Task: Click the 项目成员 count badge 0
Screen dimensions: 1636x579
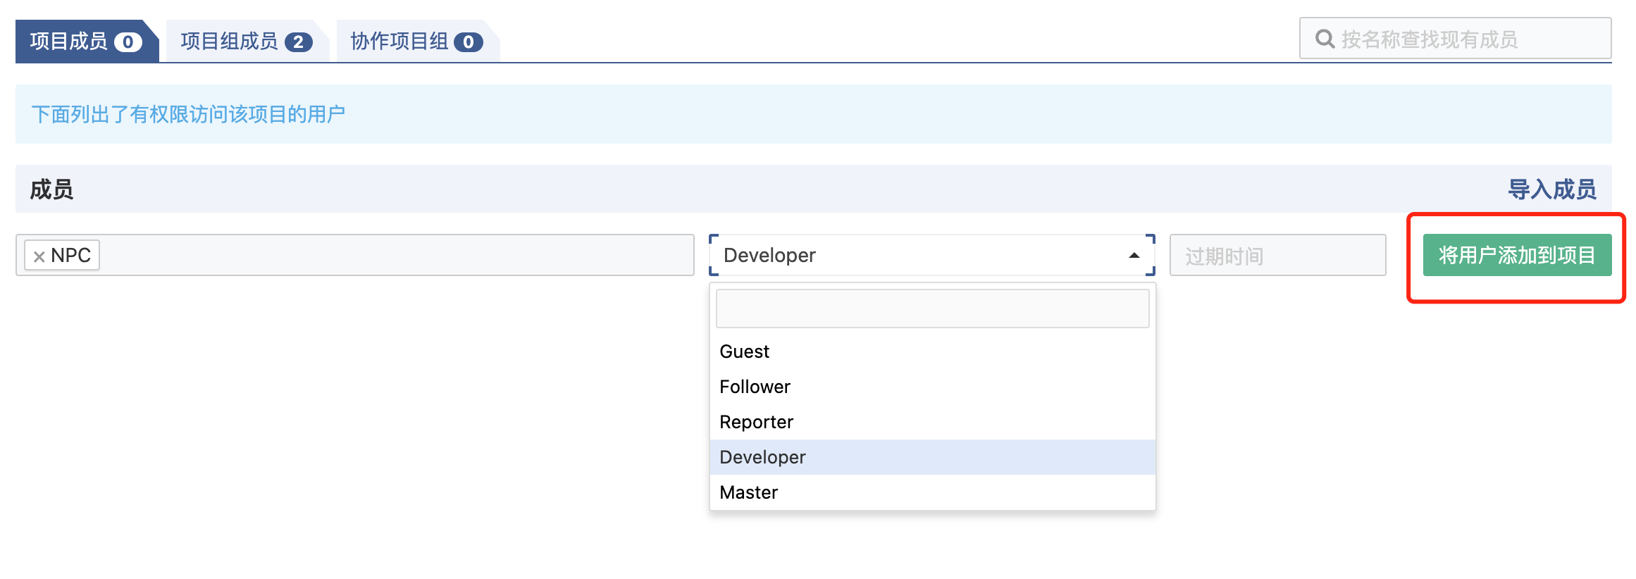Action: [x=128, y=42]
